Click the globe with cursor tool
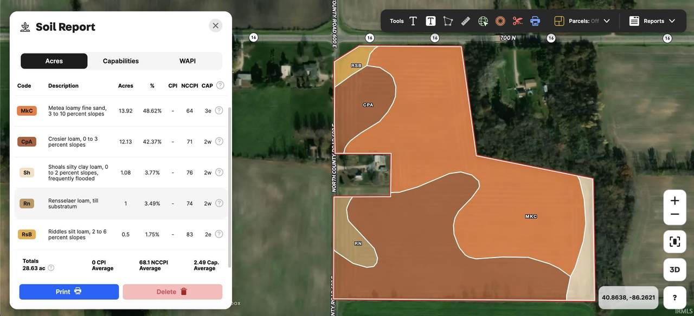This screenshot has height=316, width=694. tap(483, 21)
